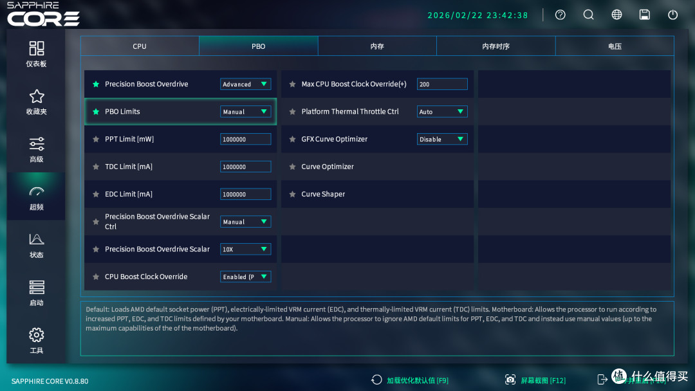695x391 pixels.
Task: Click the EDC Limit [mA] value field
Action: (x=246, y=194)
